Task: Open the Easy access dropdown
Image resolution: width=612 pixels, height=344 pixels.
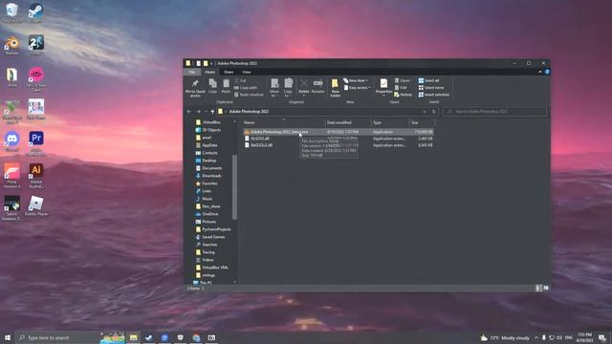Action: tap(357, 87)
